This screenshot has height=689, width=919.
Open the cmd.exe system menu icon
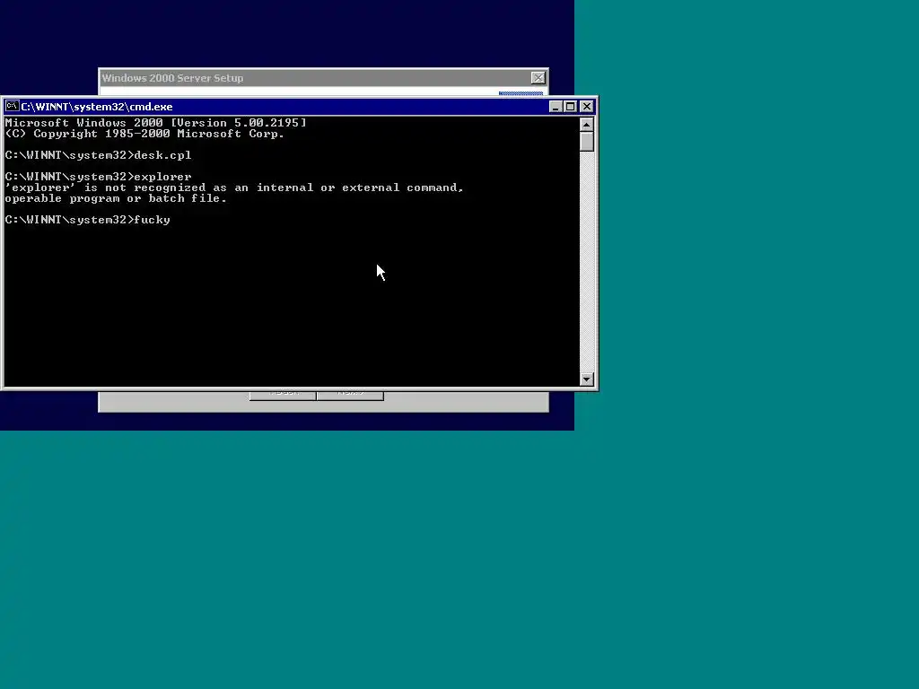click(x=12, y=106)
